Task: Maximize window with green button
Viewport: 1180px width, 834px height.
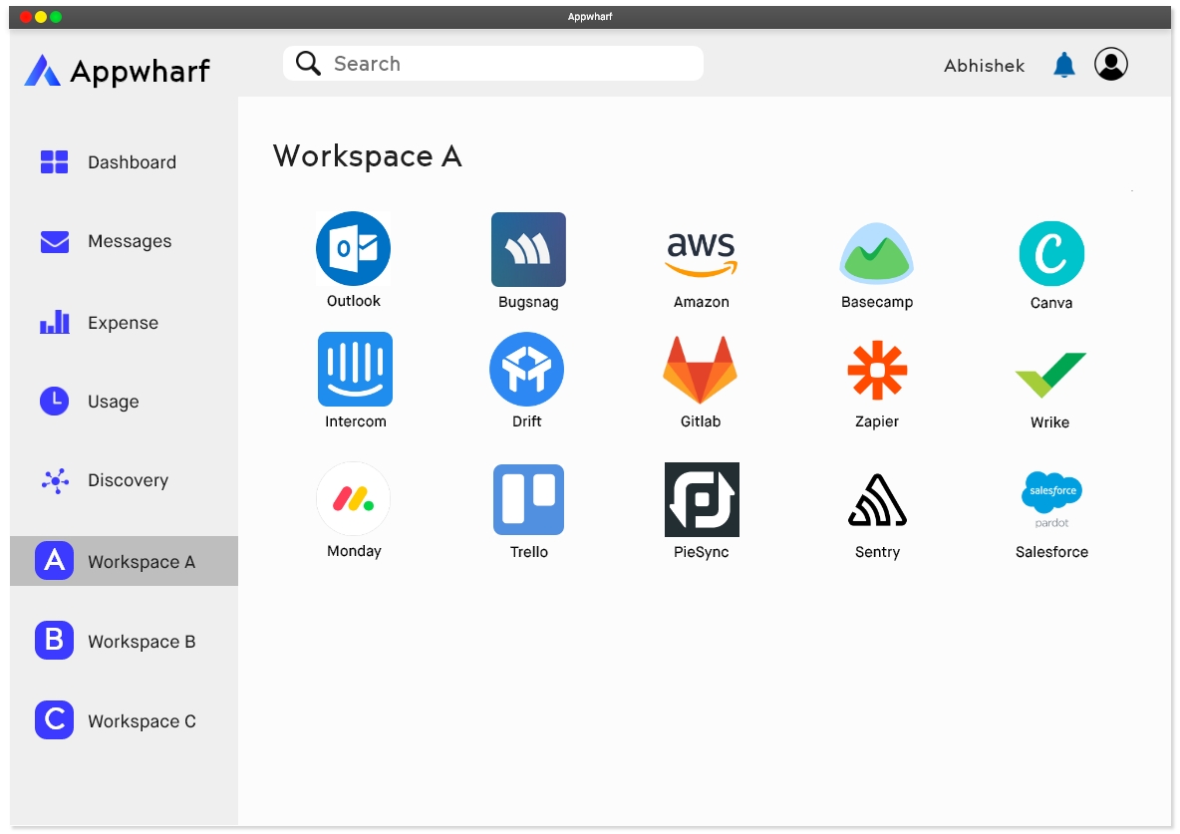Action: [56, 17]
